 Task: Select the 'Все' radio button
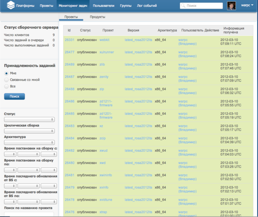[x=6, y=86]
